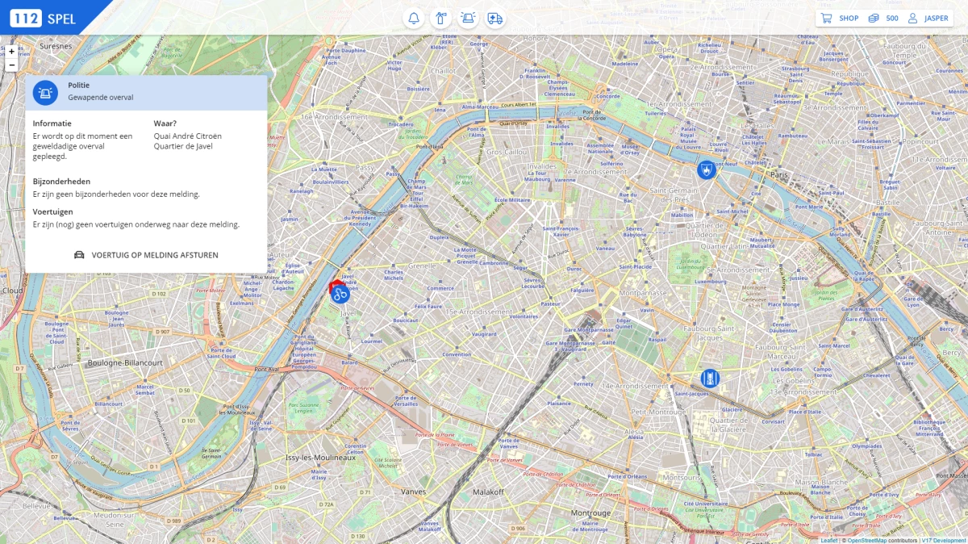The width and height of the screenshot is (968, 544).
Task: Click the shopping cart icon
Action: [x=826, y=19]
